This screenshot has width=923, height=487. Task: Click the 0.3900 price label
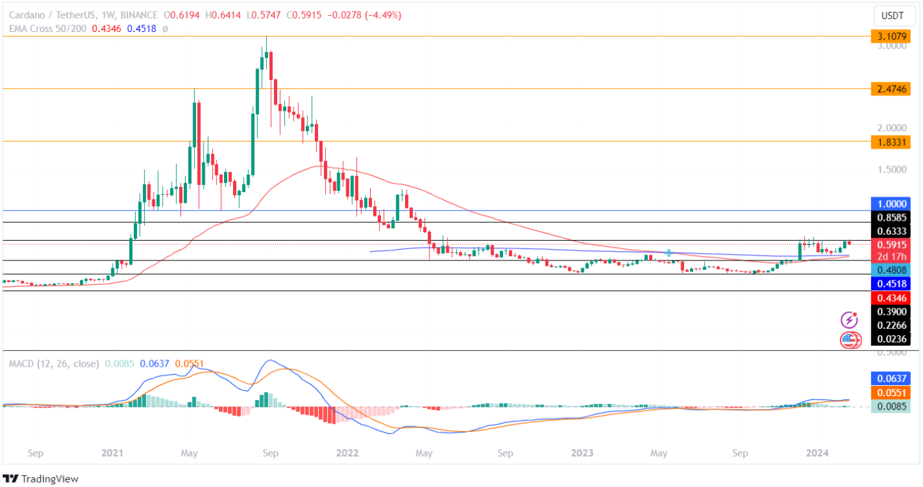[x=891, y=311]
